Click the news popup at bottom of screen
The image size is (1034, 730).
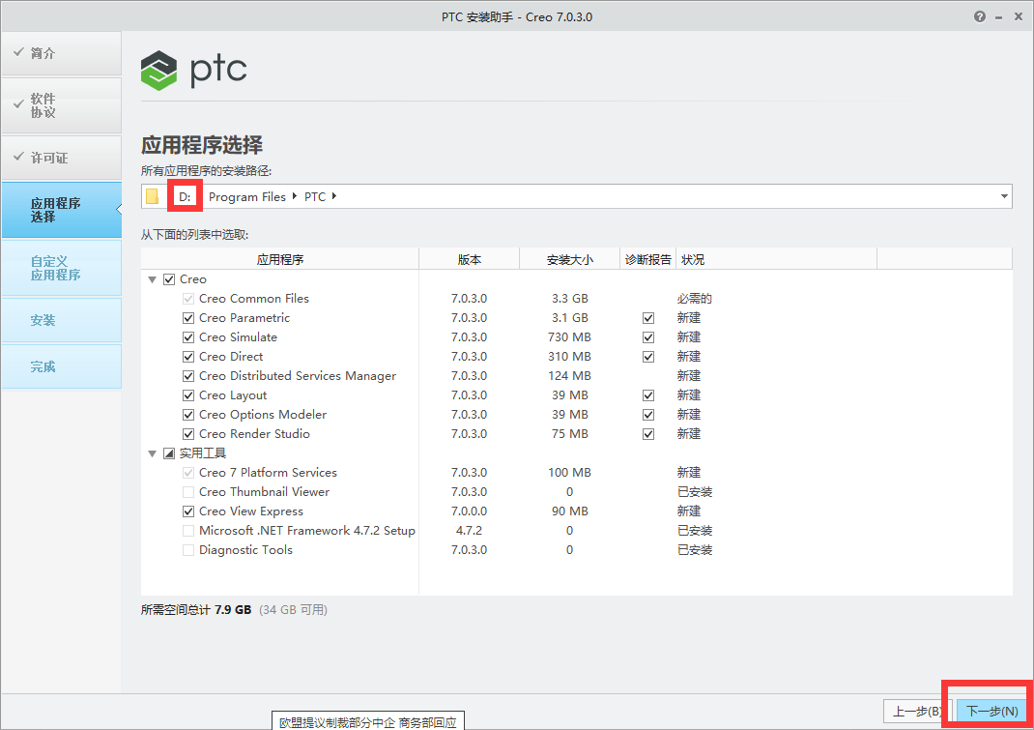tap(367, 720)
